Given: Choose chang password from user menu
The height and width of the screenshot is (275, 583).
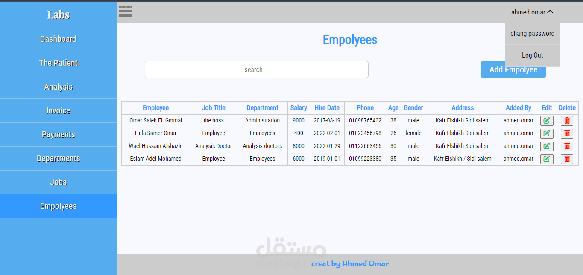Looking at the screenshot, I should [532, 34].
